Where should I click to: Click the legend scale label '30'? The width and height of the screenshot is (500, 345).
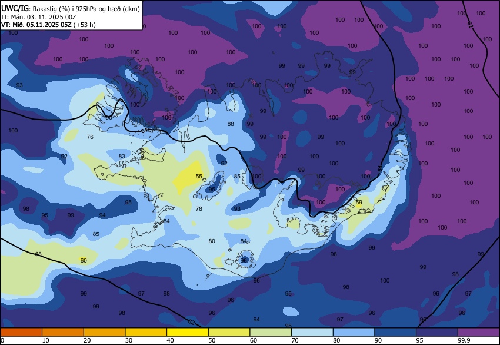click(129, 340)
